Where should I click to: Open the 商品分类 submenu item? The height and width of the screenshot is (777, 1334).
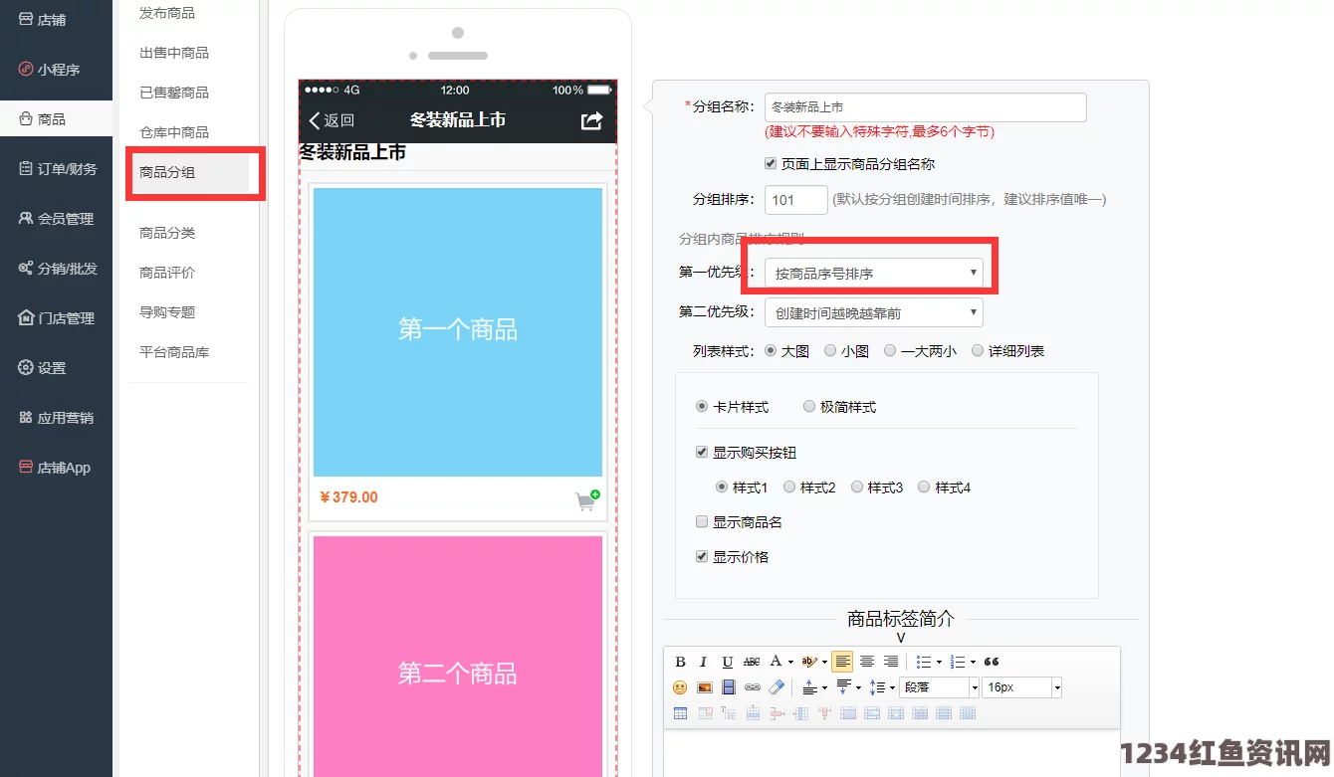[x=167, y=233]
